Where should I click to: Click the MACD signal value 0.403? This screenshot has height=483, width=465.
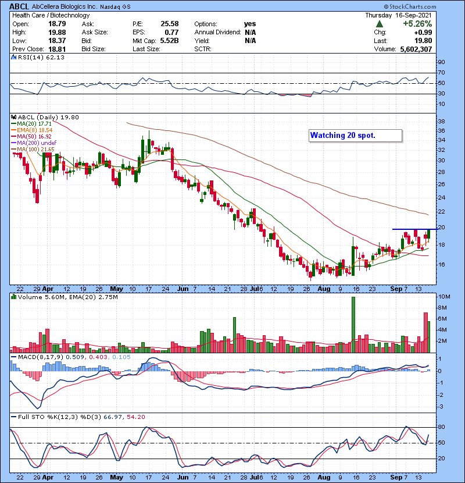coord(98,357)
